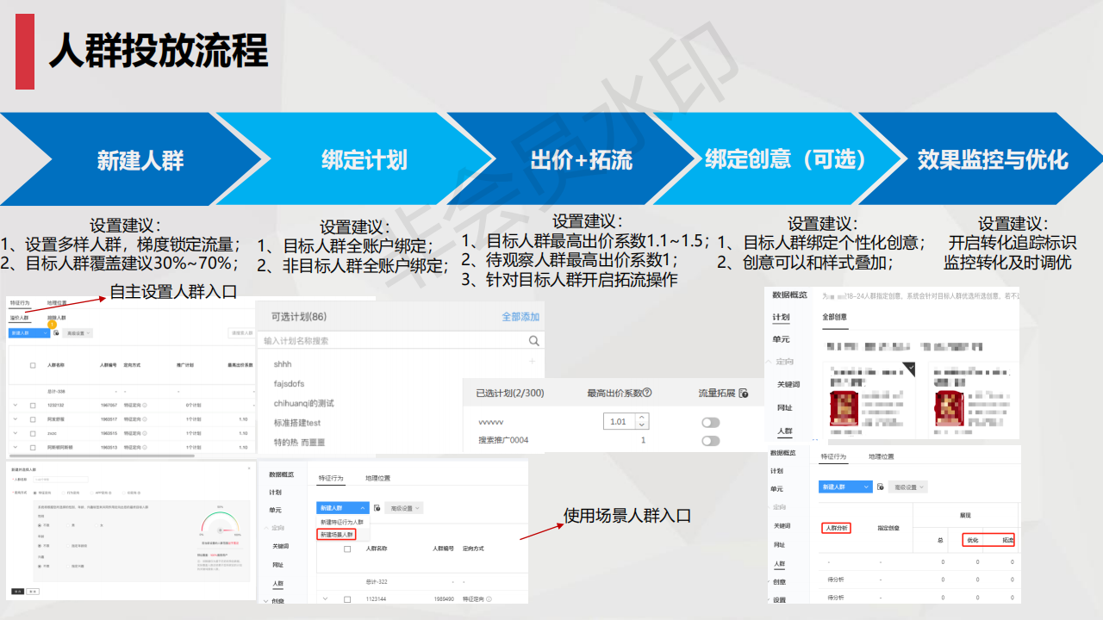Tick the checkbox for crowd 1232132
The width and height of the screenshot is (1103, 620).
tap(33, 406)
